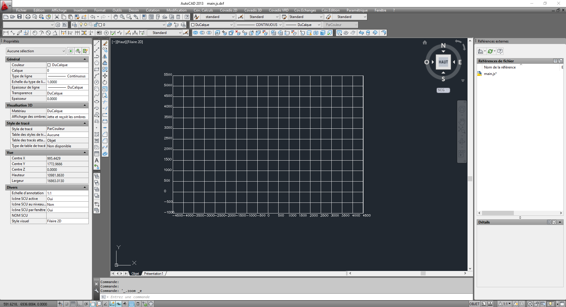The image size is (566, 307).
Task: Enable object snap mode
Action: coord(93,304)
